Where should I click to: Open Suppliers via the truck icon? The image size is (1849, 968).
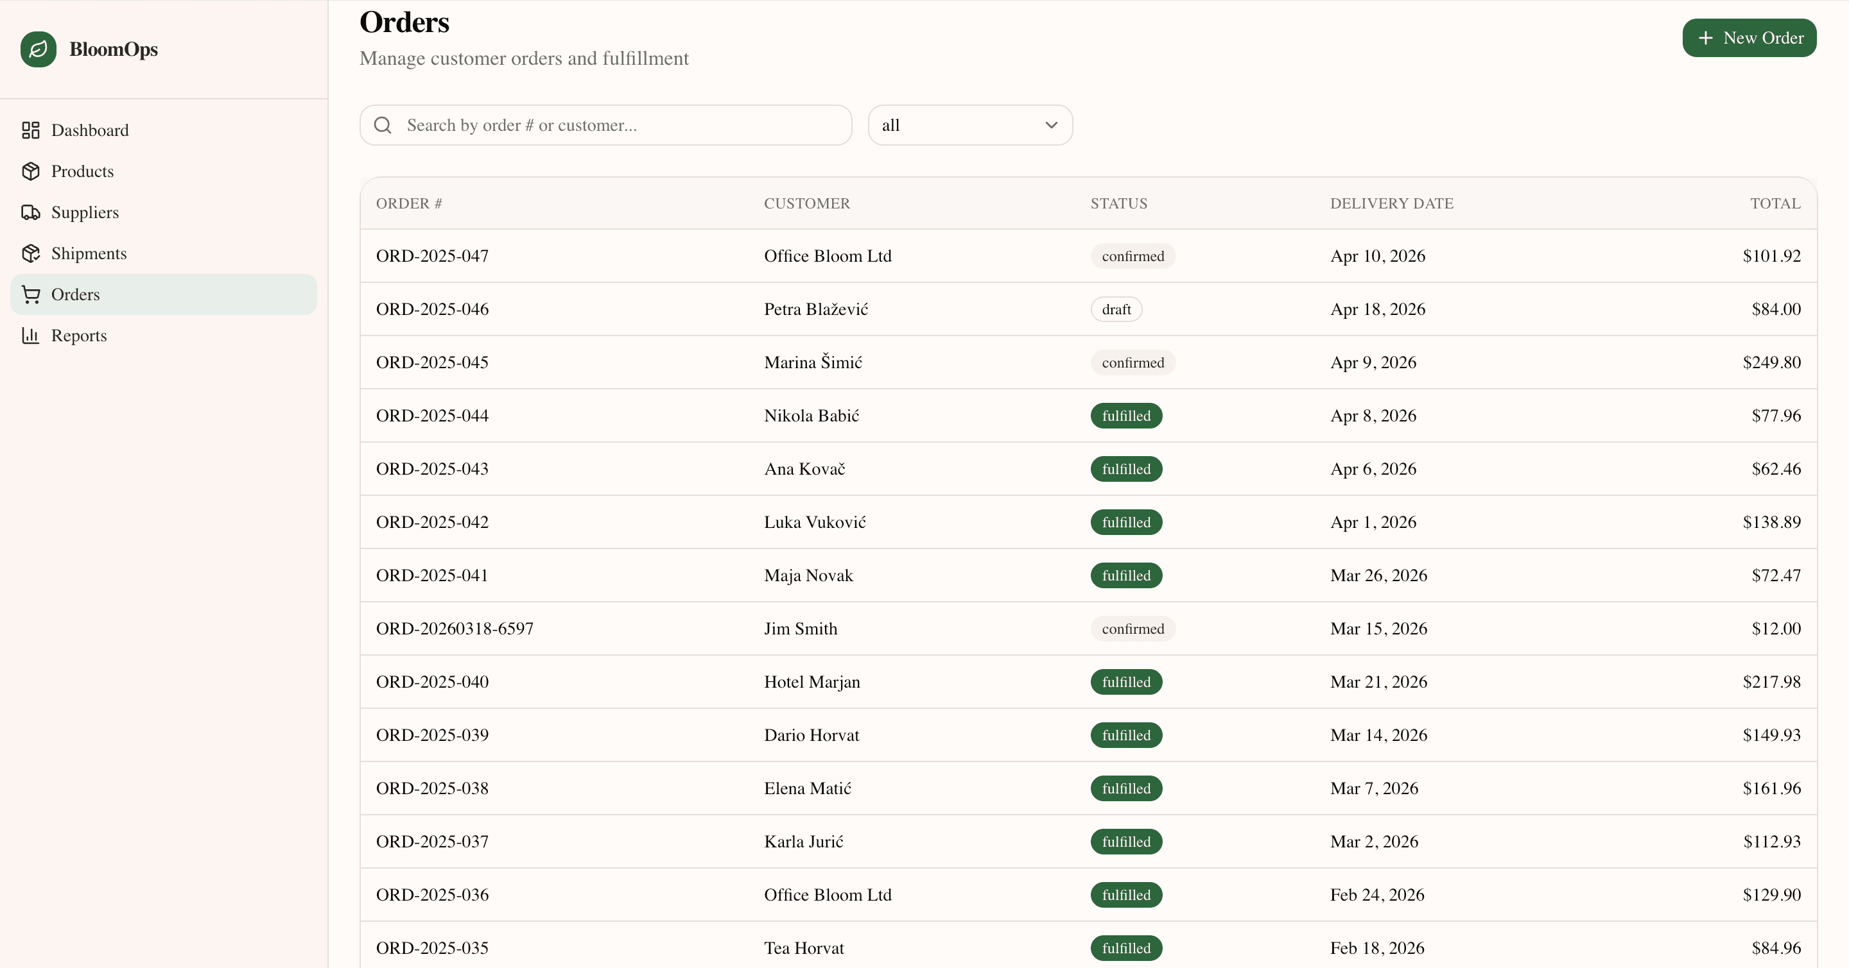point(30,212)
